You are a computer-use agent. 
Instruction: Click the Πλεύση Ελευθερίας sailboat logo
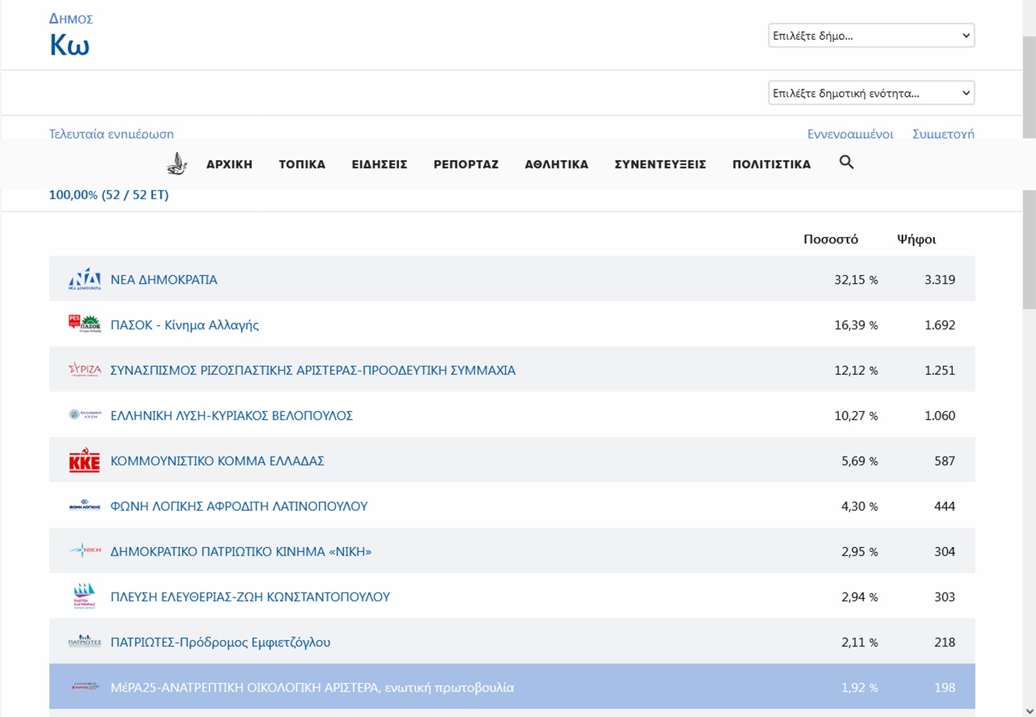(85, 596)
